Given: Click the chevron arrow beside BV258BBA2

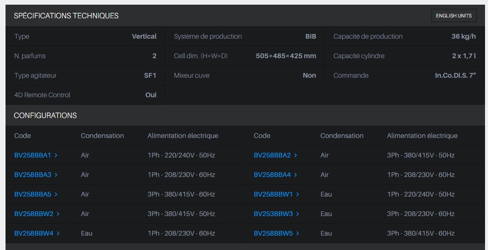Looking at the screenshot, I should pyautogui.click(x=295, y=155).
